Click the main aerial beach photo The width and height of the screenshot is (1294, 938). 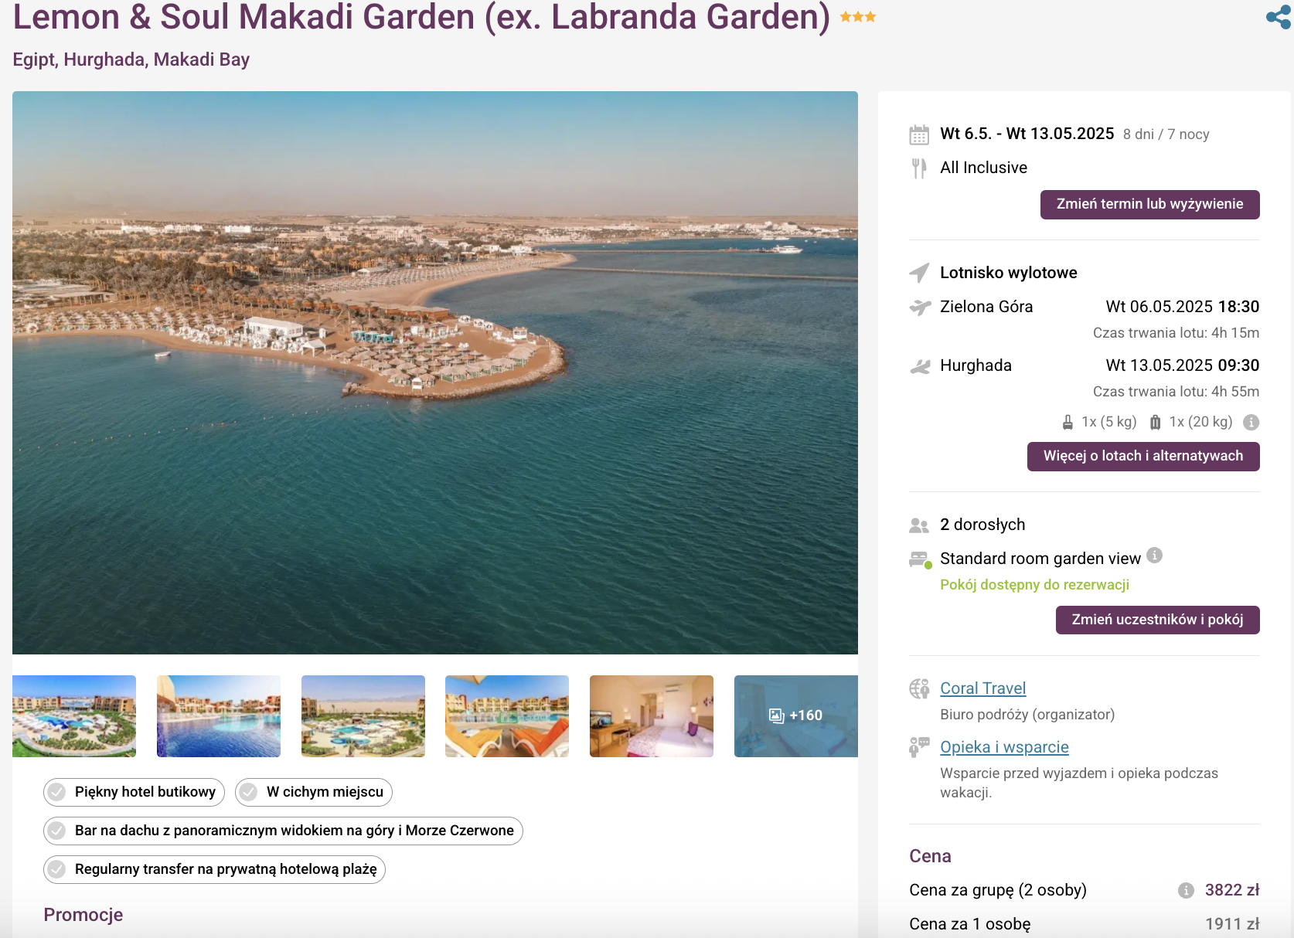tap(434, 372)
